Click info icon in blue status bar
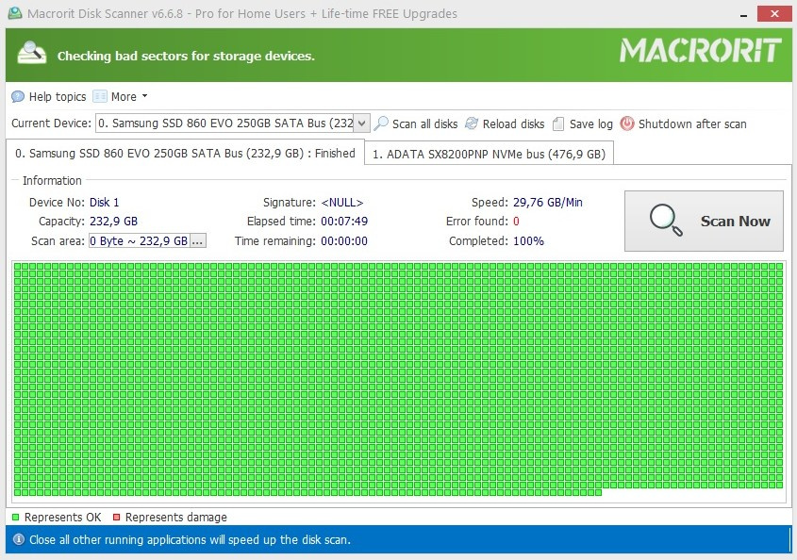Viewport: 797px width, 560px height. pos(18,539)
